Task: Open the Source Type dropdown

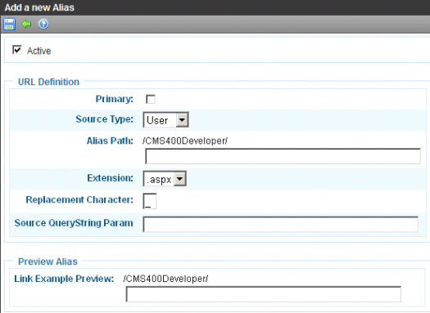Action: point(165,120)
